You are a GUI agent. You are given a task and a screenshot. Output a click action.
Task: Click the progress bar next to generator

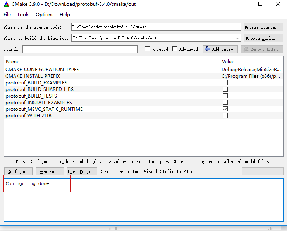tap(263, 171)
